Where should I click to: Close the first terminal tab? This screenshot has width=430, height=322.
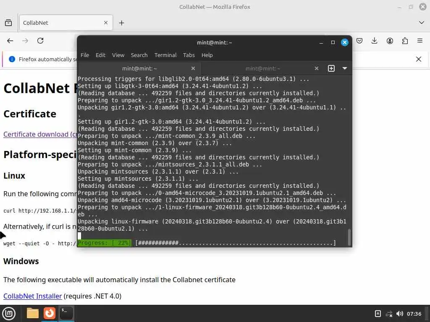[193, 68]
